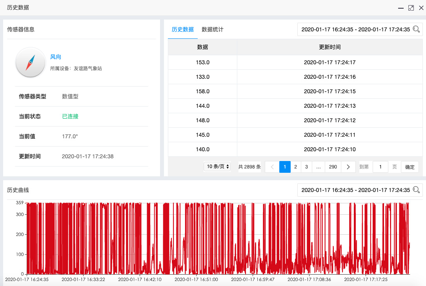Switch to the 数据统计 tab
Screen dimensions: 426x286
(212, 29)
